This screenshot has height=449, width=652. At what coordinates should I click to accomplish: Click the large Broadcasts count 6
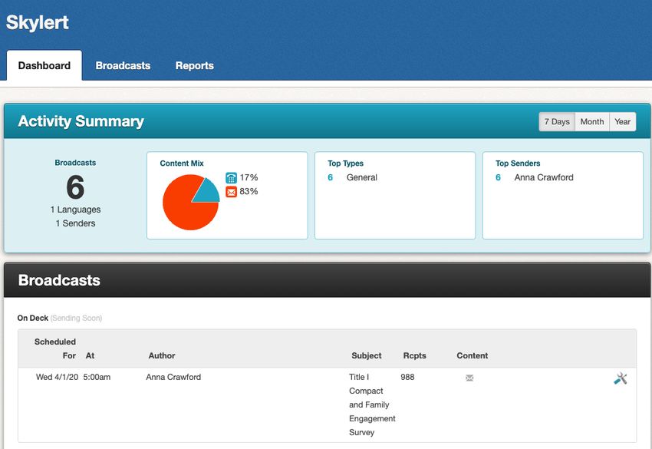coord(75,187)
